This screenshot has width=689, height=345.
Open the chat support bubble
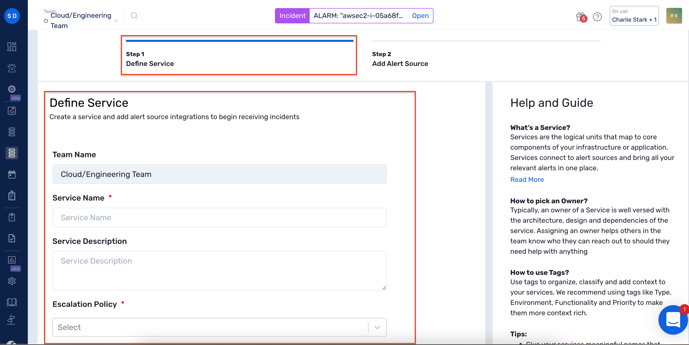click(673, 320)
